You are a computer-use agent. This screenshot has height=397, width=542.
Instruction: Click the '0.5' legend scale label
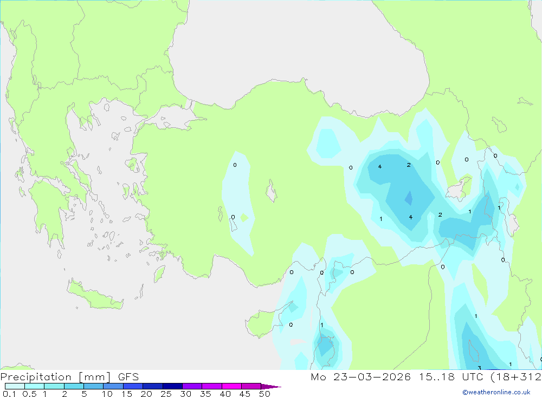[29, 394]
